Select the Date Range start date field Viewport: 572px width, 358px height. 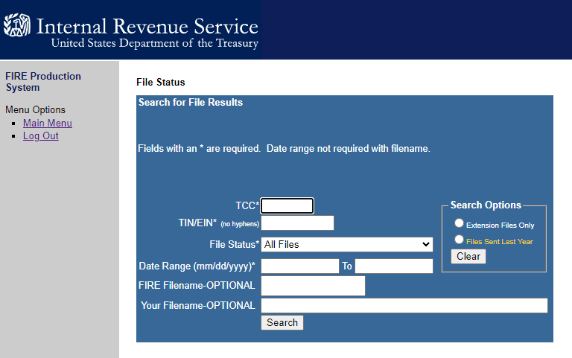pyautogui.click(x=299, y=266)
